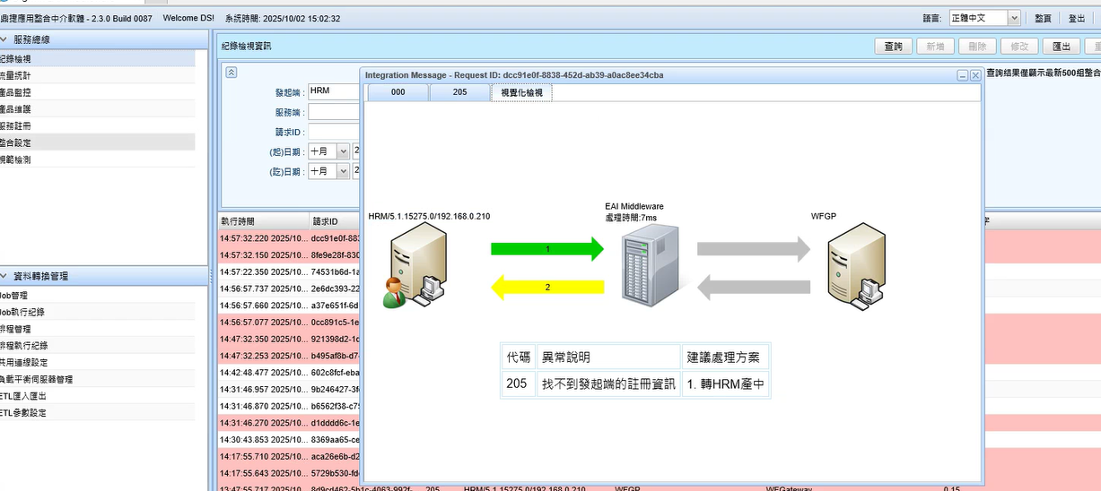Switch to the 000 tab
The width and height of the screenshot is (1101, 491).
pos(398,92)
